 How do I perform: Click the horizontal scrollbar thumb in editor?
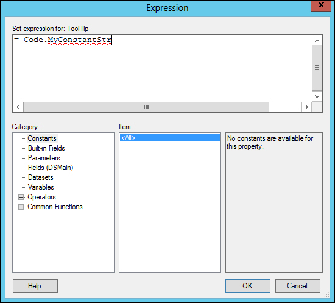pyautogui.click(x=146, y=107)
